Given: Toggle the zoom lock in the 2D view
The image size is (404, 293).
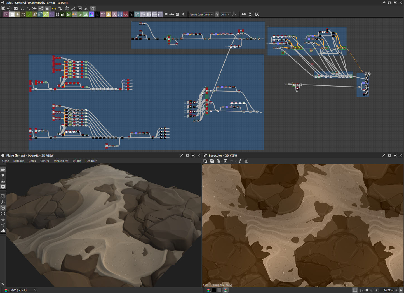Looking at the screenshot, I should click(x=401, y=290).
